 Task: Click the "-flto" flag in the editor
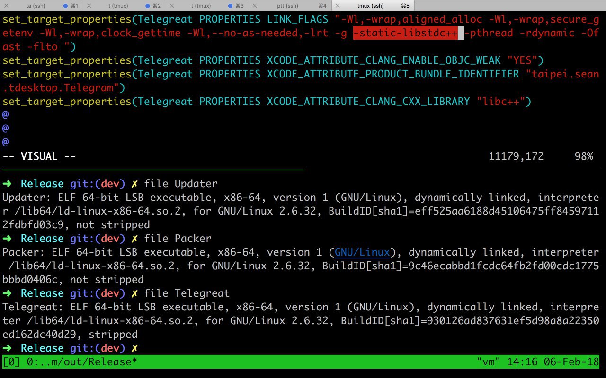(42, 47)
